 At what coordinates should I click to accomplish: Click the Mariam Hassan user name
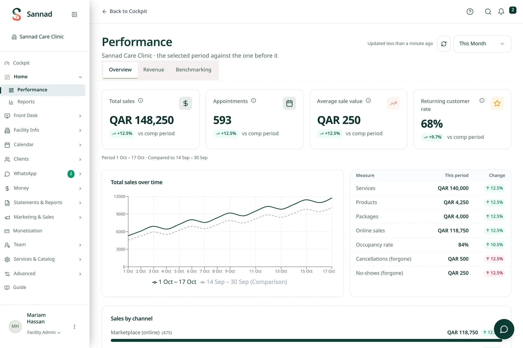(36, 318)
